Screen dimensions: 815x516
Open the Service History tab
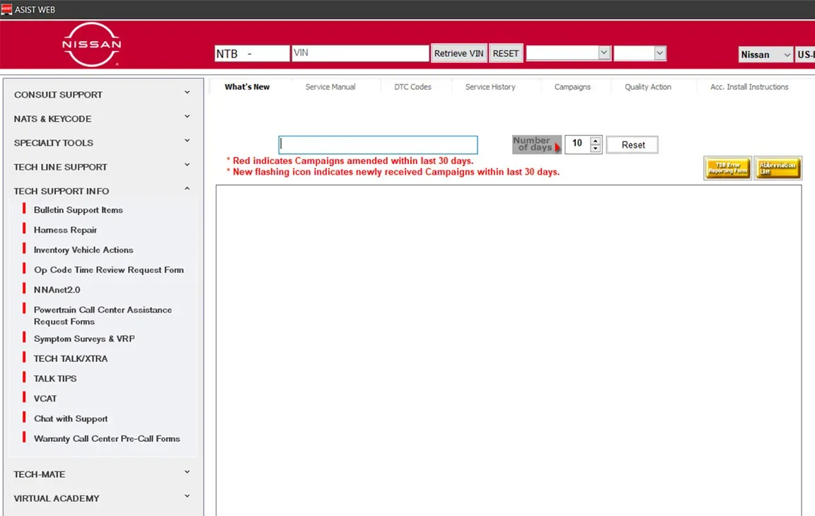click(x=490, y=87)
